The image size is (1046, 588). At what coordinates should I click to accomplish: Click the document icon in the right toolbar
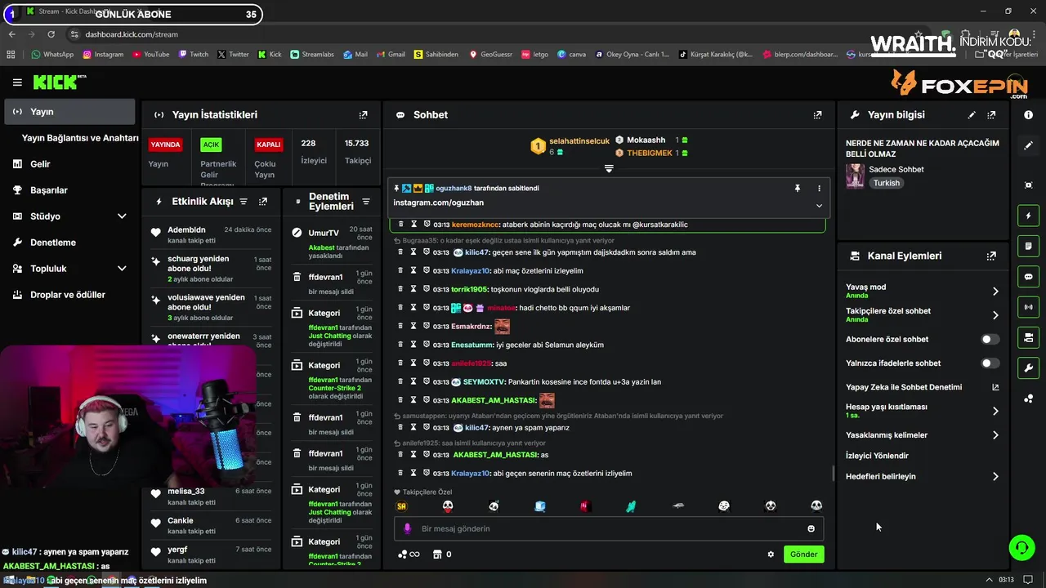tap(1028, 246)
